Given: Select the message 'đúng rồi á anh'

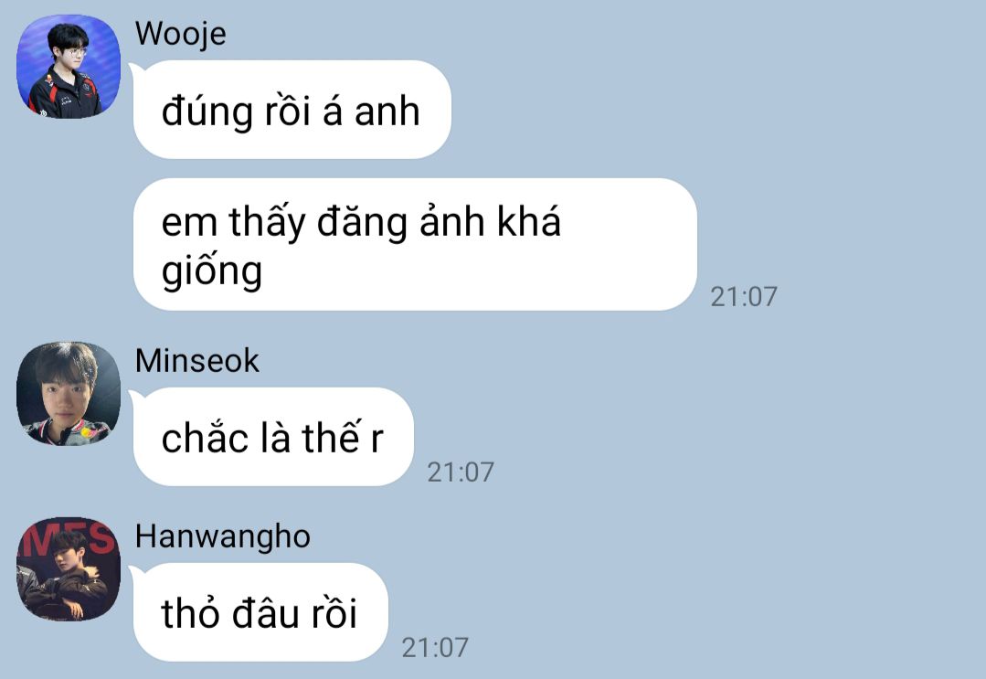Looking at the screenshot, I should pos(292,110).
